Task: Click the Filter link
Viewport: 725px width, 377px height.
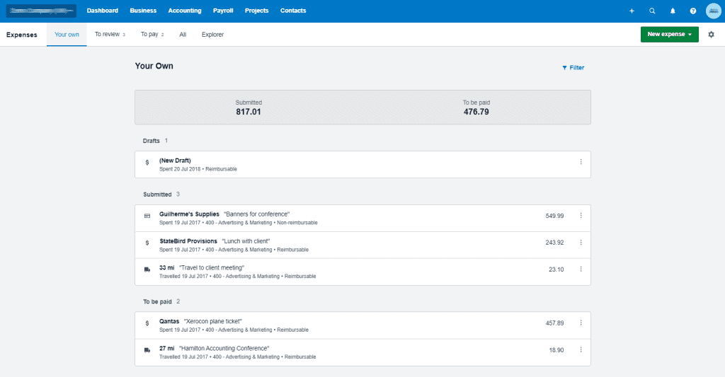Action: (573, 67)
